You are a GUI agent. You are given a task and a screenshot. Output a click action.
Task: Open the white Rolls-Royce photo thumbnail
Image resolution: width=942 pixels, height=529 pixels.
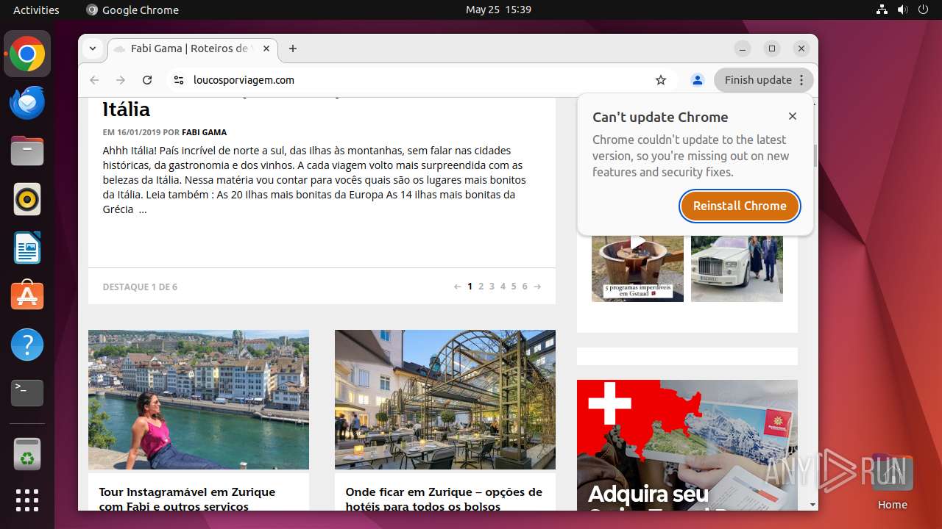tap(737, 268)
